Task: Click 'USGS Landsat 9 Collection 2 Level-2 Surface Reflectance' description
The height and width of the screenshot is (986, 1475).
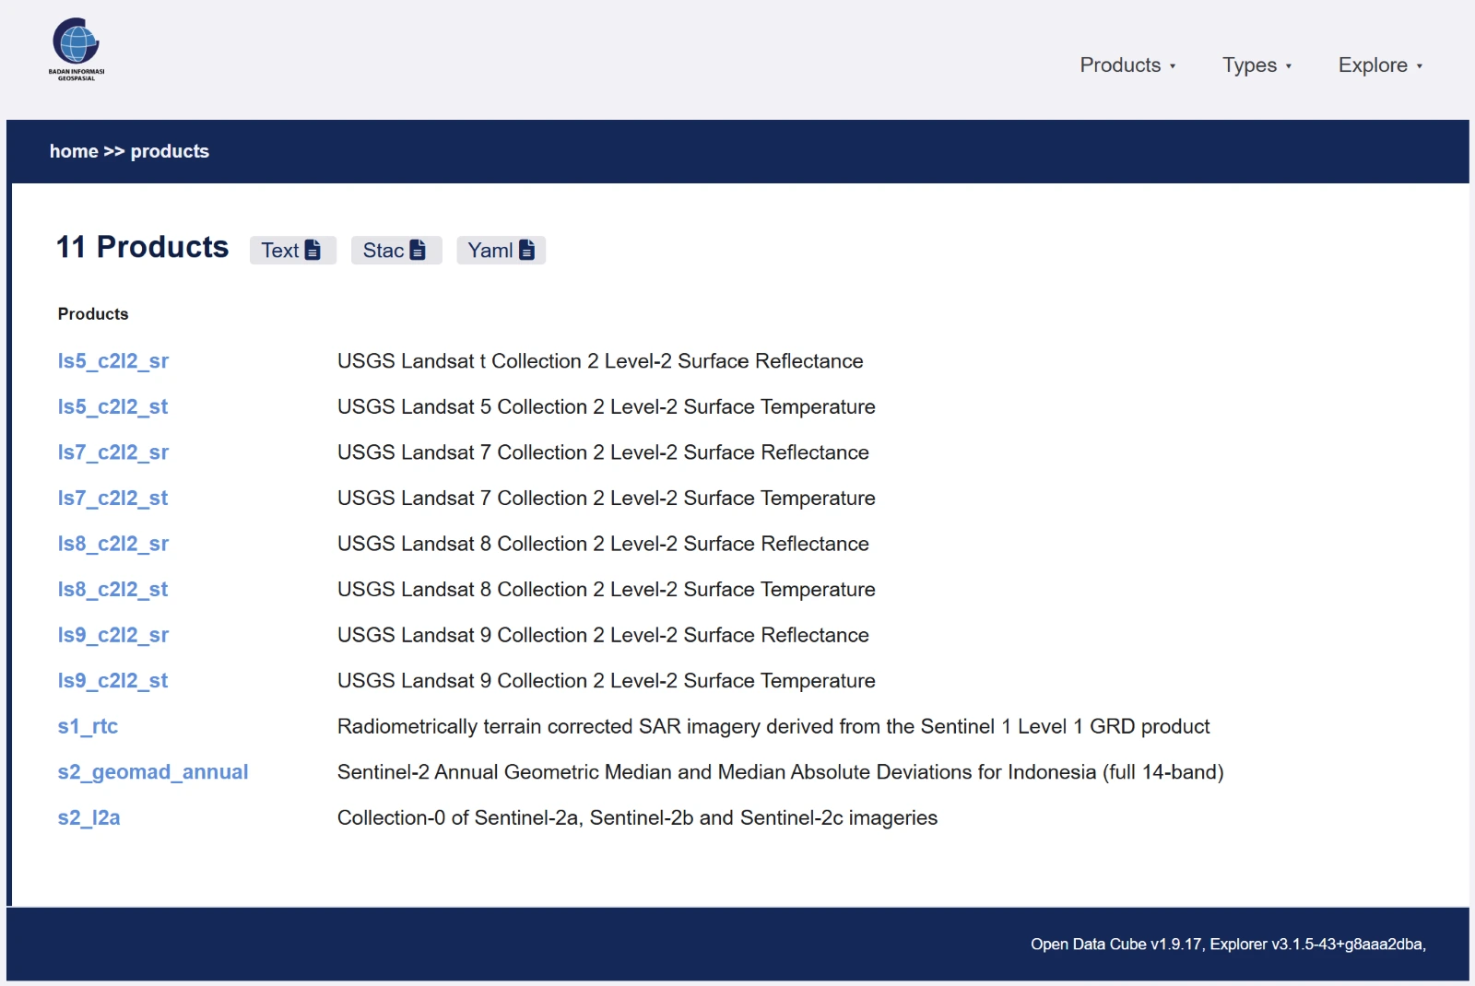Action: [603, 635]
